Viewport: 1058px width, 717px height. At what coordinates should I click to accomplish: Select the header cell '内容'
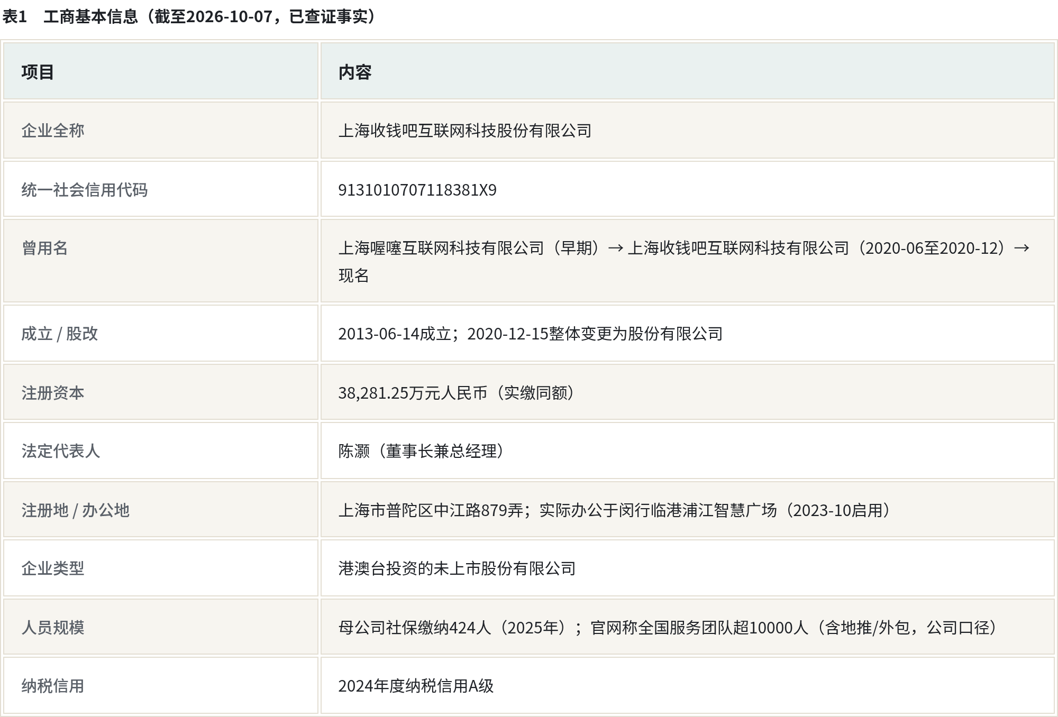click(x=687, y=71)
